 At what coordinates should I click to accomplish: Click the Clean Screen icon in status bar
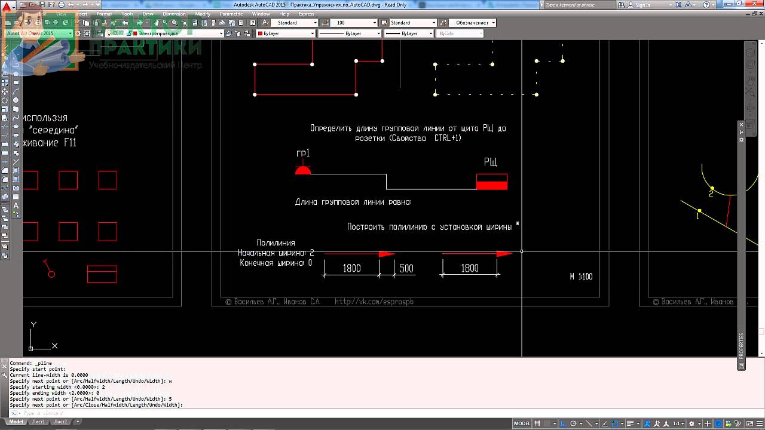749,423
